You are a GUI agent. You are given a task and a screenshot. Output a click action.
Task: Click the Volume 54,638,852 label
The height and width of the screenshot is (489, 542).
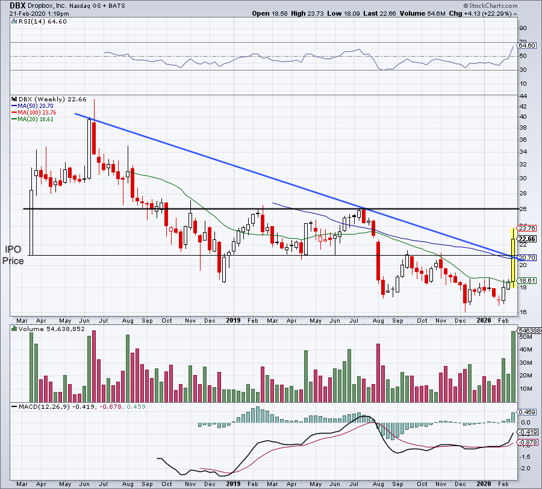coord(52,329)
